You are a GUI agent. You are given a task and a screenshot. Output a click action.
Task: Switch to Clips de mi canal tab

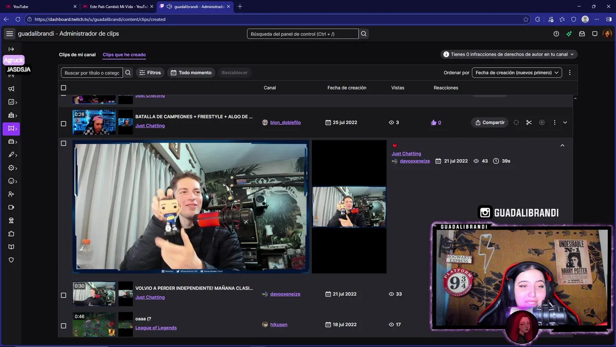[77, 54]
